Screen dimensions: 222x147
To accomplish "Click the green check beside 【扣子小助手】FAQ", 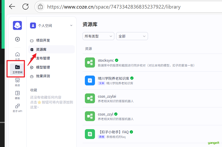I will [x=131, y=132].
